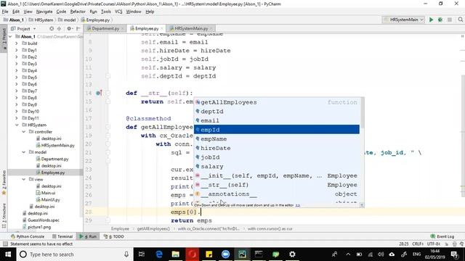Open the Project view selector dropdown
Screen dimensions: 465x261
pos(23,29)
